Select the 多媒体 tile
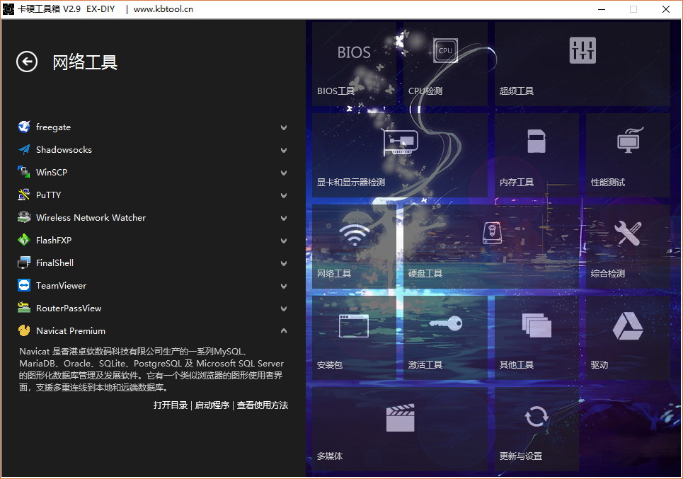This screenshot has width=683, height=479. [400, 429]
